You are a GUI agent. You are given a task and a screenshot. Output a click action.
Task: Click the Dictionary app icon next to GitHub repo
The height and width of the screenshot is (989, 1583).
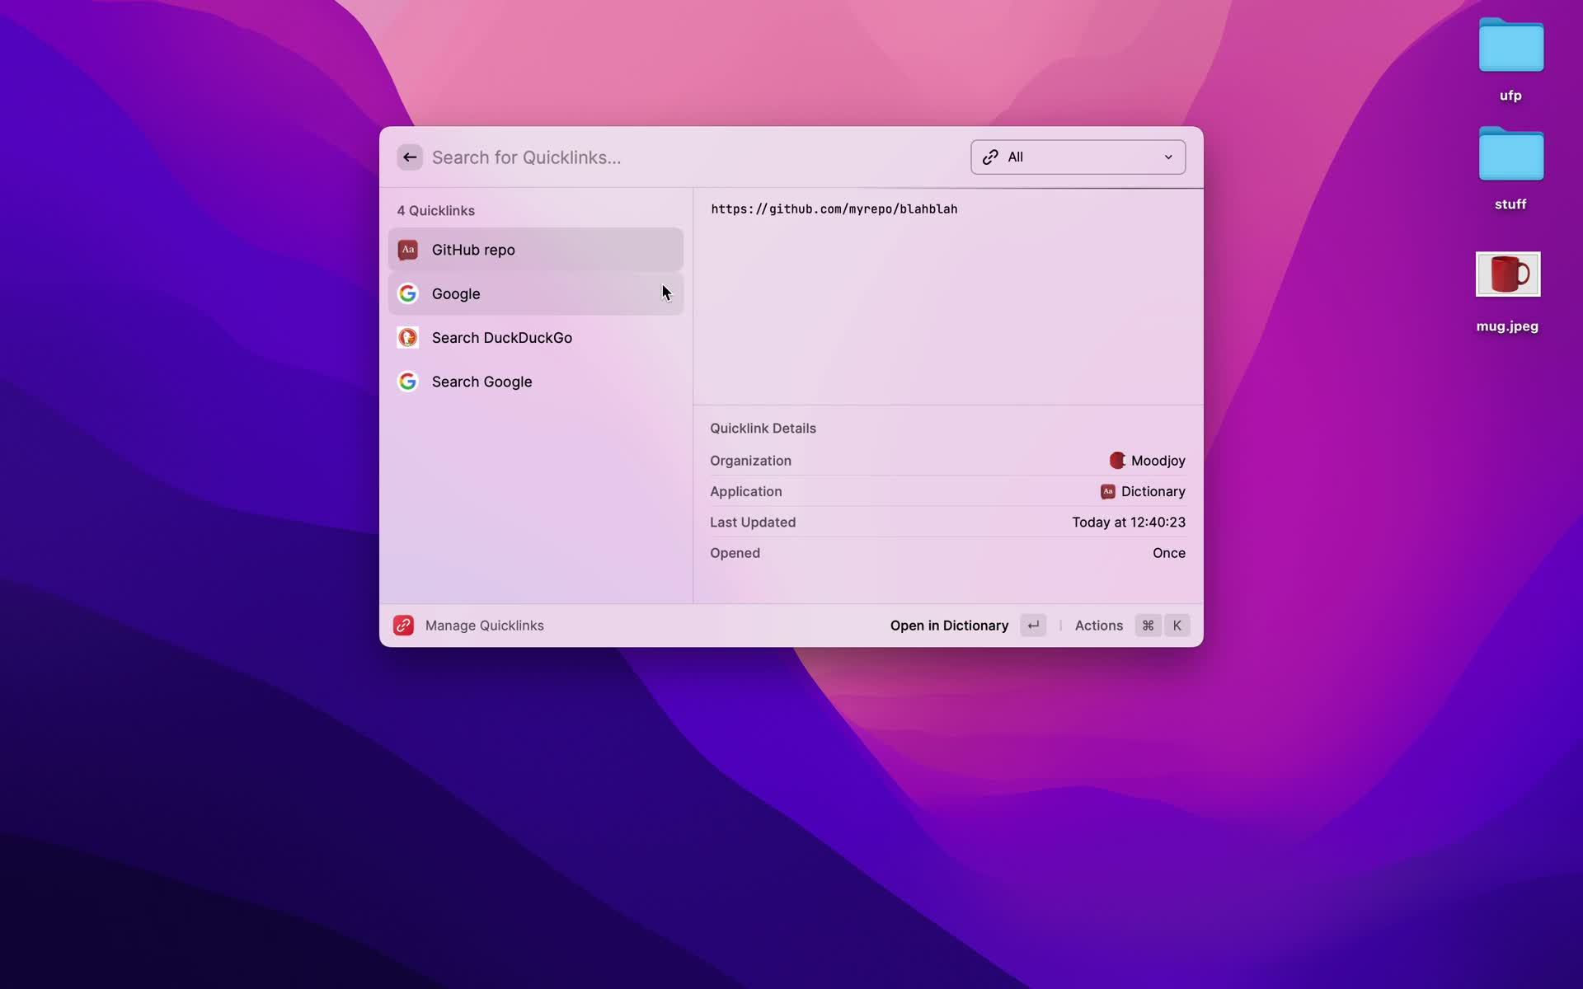406,248
